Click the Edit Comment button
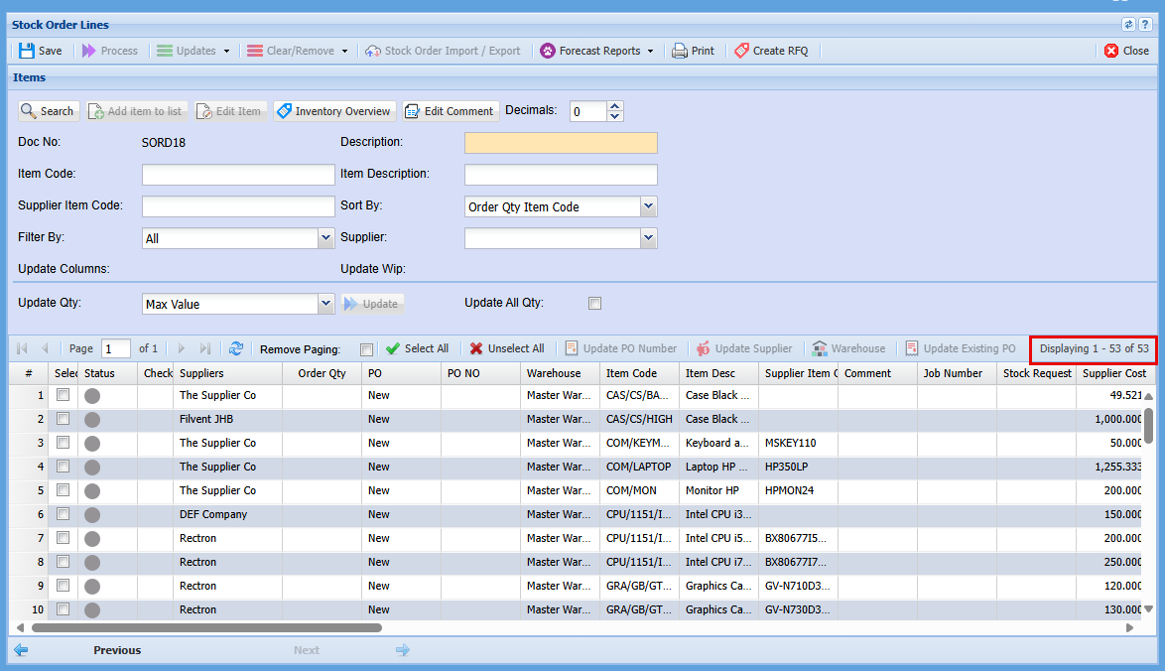Screen dimensions: 1165x671 (449, 111)
